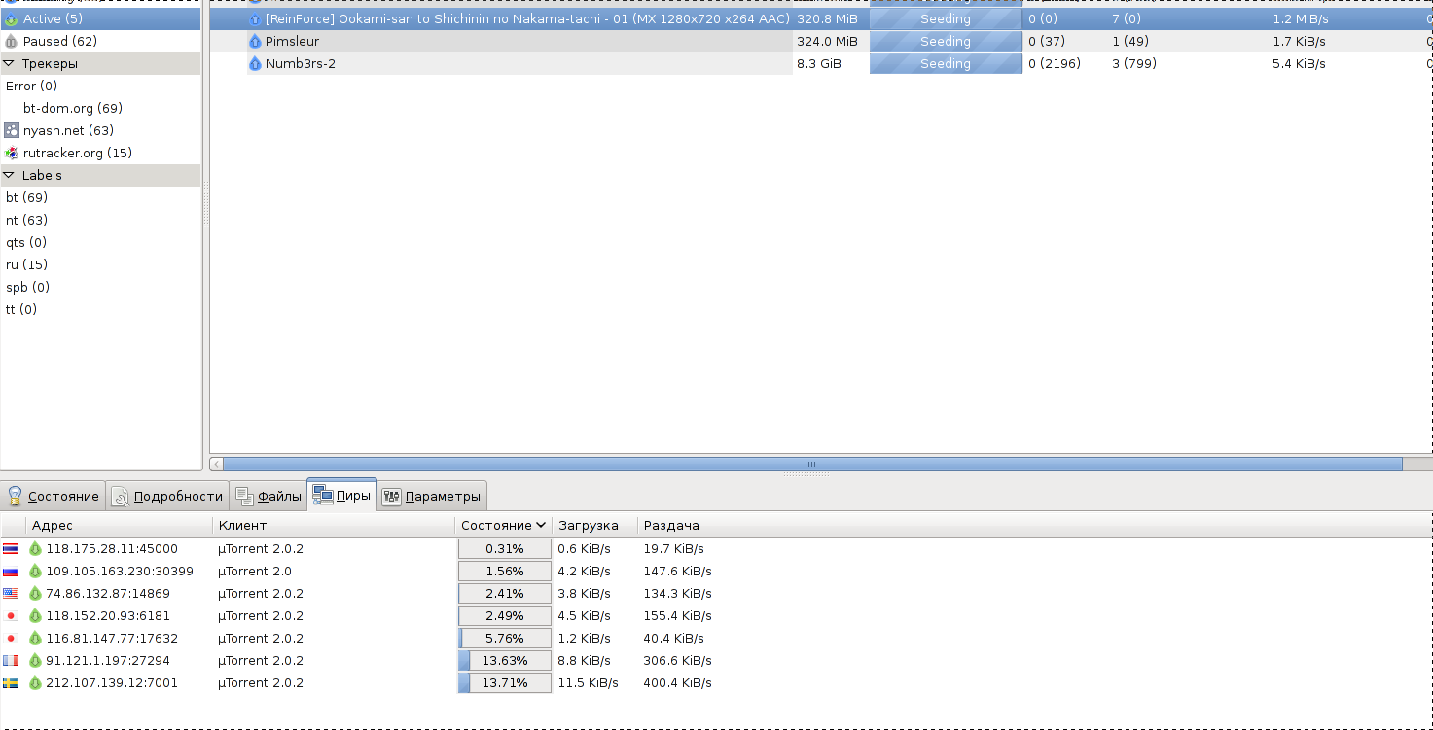Open the Файлы tab
This screenshot has height=730, width=1433.
coord(269,496)
